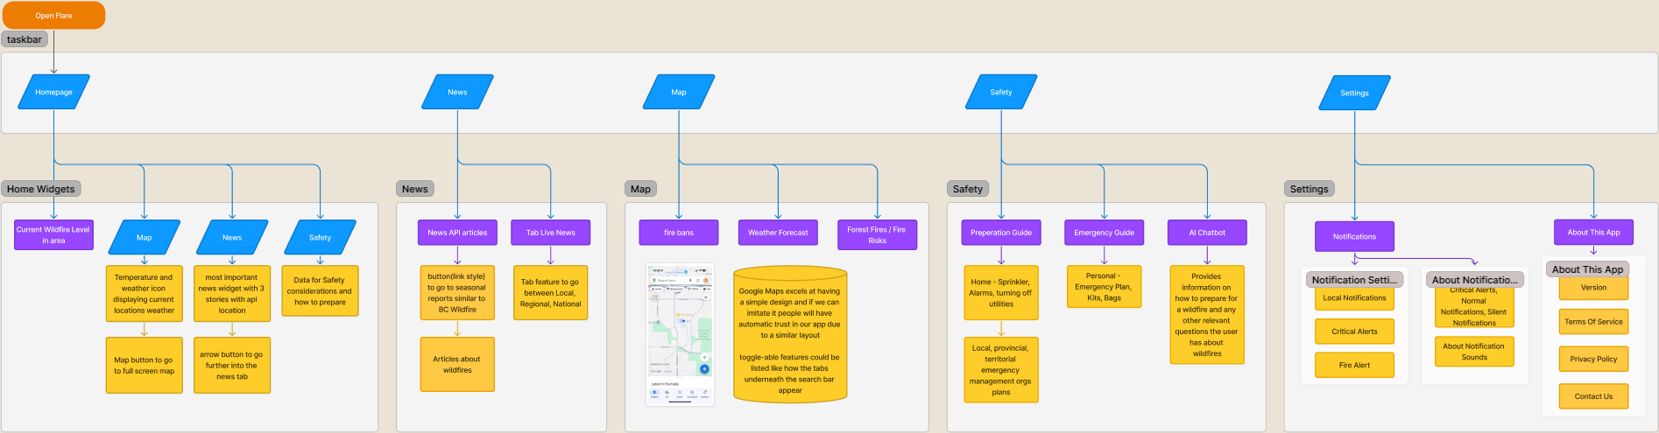Image resolution: width=1659 pixels, height=433 pixels.
Task: Click the orange Open Flare start node
Action: pos(53,16)
